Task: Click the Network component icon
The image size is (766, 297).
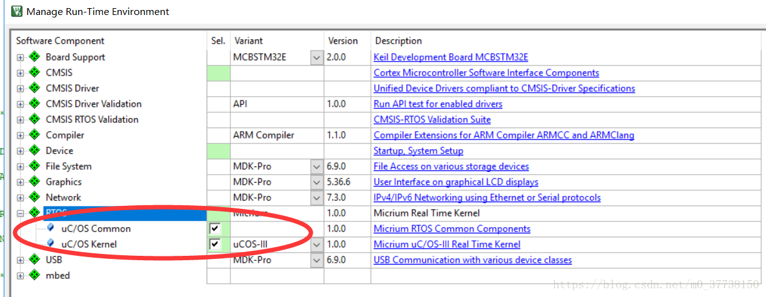Action: [34, 197]
